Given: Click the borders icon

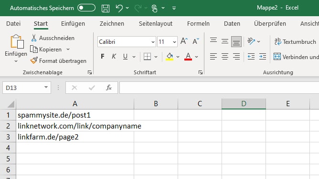Looking at the screenshot, I should (x=147, y=57).
